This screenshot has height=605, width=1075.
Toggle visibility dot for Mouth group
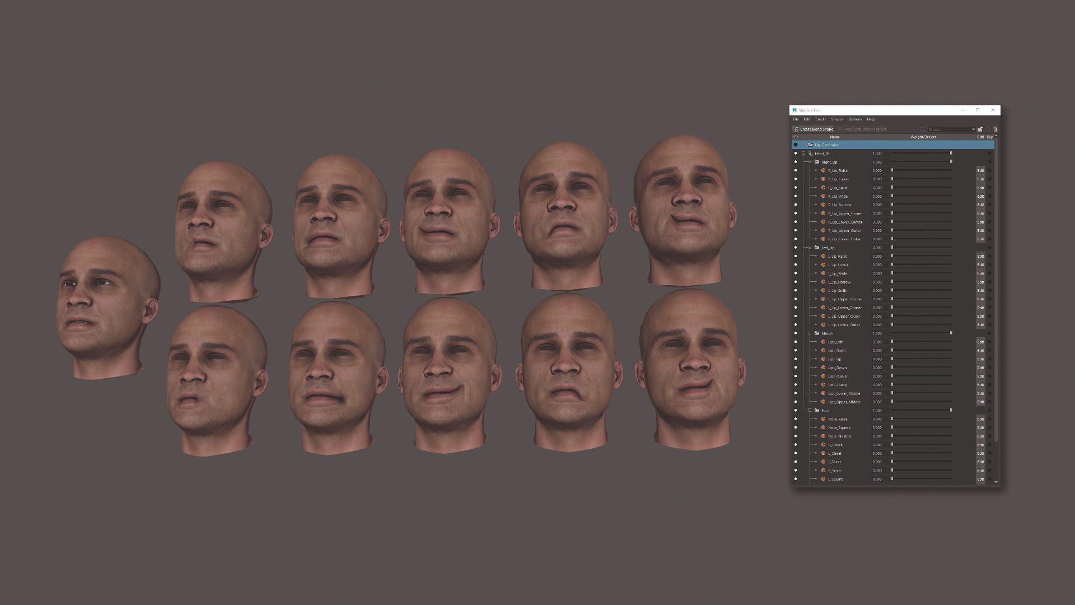point(796,333)
